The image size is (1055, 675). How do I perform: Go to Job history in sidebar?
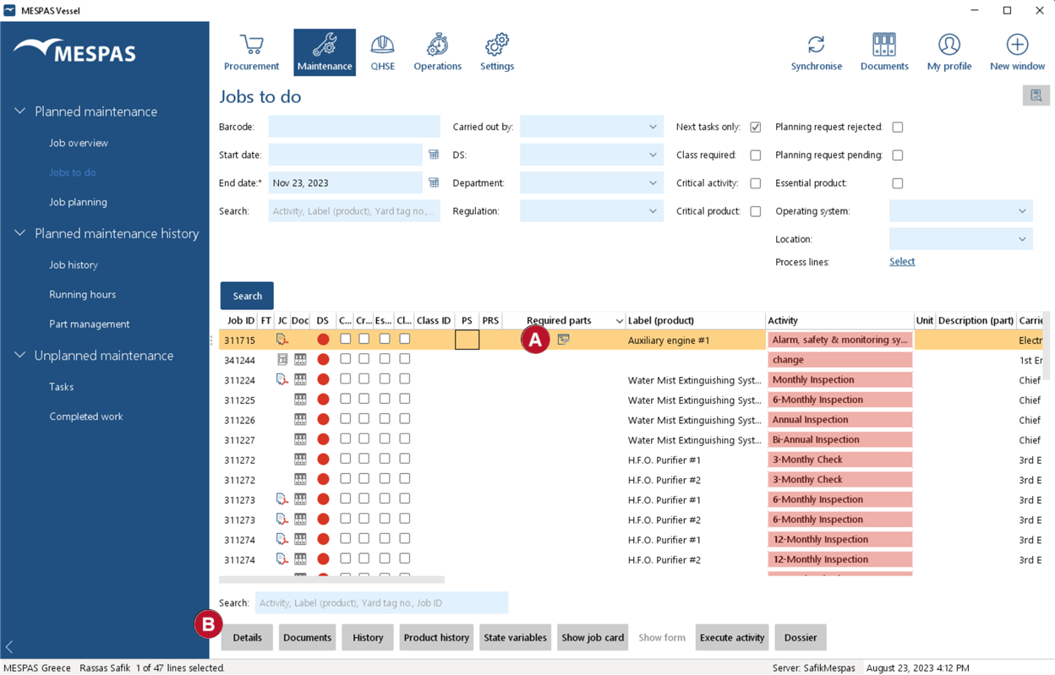74,264
